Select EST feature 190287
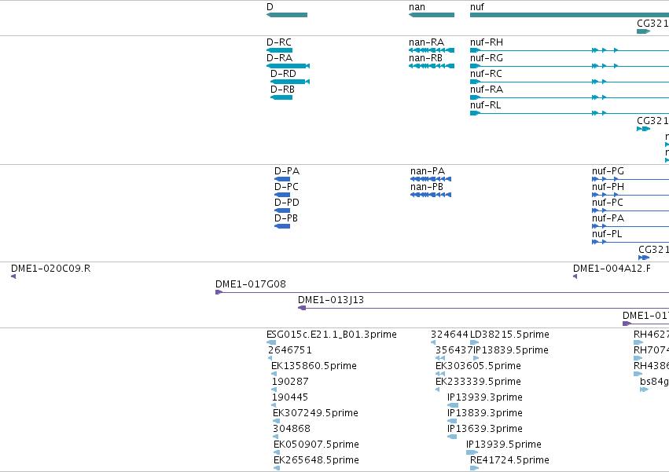Screen dimensions: 669x472 click(x=274, y=390)
